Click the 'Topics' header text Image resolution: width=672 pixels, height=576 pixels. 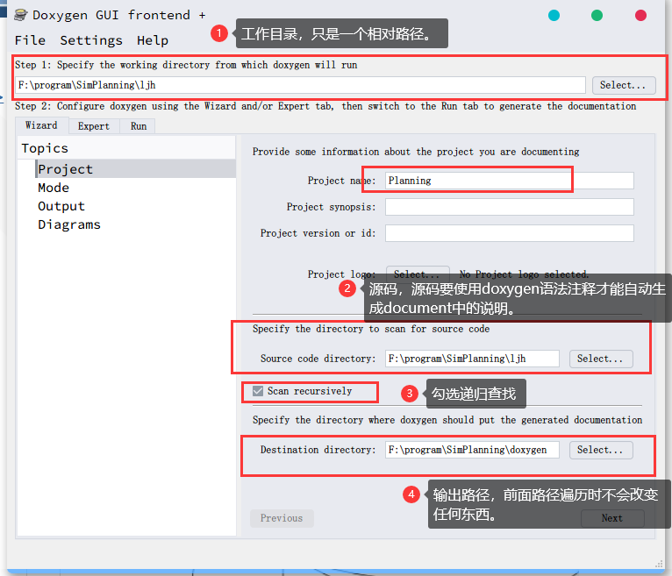point(45,148)
